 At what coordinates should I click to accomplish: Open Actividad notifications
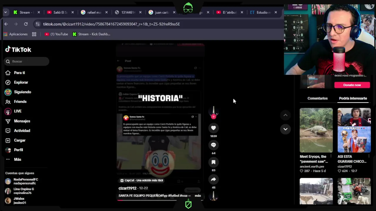tap(22, 131)
